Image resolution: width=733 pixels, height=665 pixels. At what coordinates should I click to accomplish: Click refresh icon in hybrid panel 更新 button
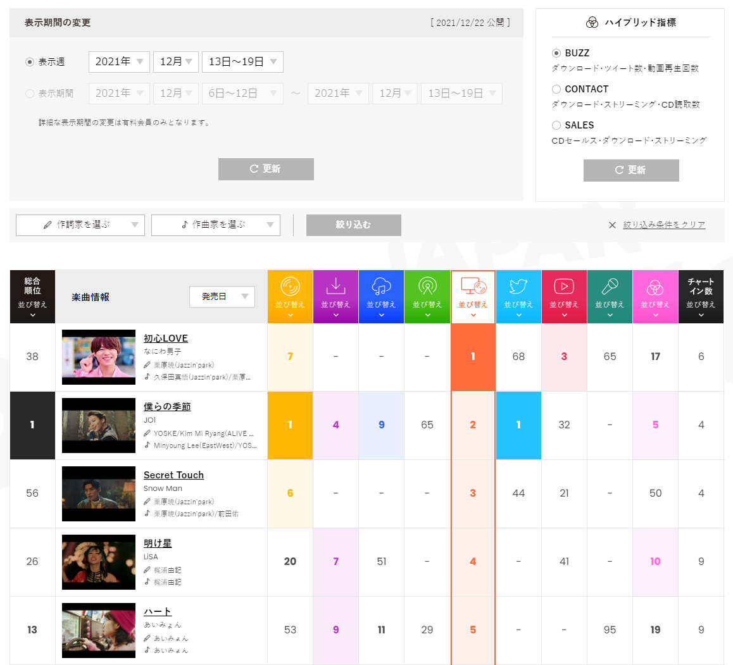[x=619, y=170]
